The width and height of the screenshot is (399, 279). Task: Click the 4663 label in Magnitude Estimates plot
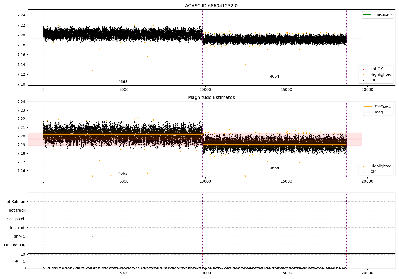123,174
